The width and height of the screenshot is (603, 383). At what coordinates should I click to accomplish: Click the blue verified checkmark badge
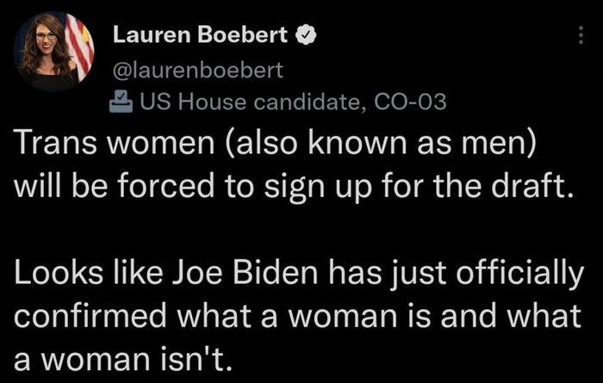tap(308, 37)
